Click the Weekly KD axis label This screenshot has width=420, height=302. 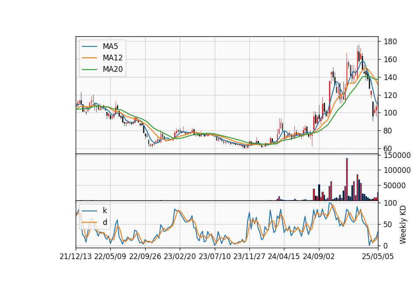tap(403, 225)
